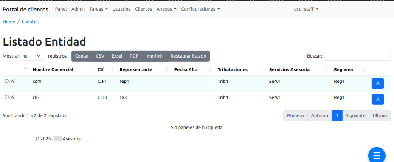The width and height of the screenshot is (394, 162).
Task: Open Admin in navbar
Action: pos(78,9)
